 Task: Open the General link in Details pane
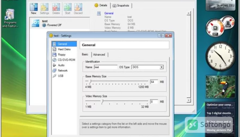(x=109, y=13)
